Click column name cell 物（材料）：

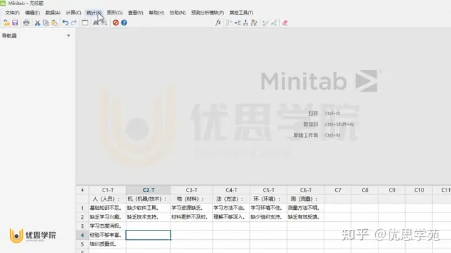pyautogui.click(x=192, y=199)
